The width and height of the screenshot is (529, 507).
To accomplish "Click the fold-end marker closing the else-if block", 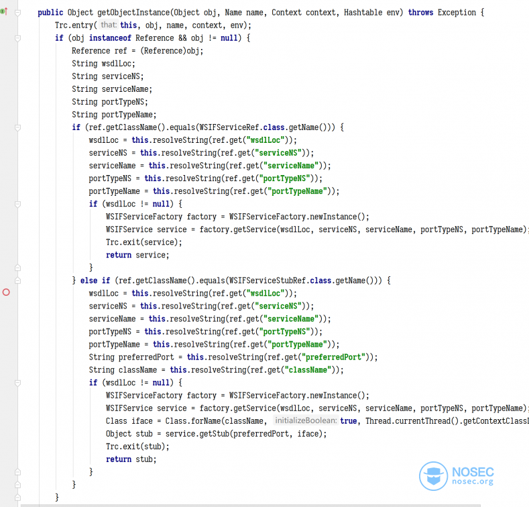I will click(18, 485).
